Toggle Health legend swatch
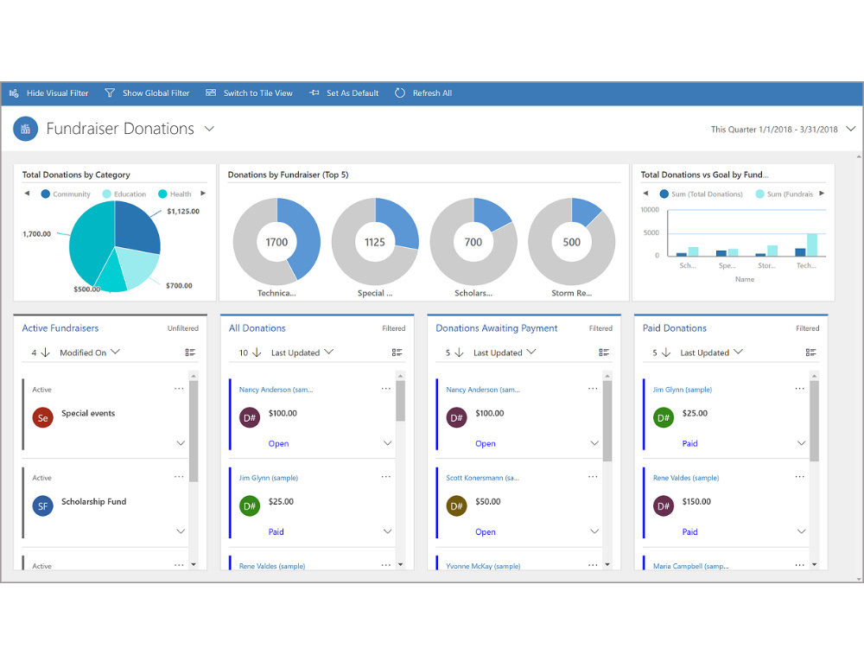Screen dimensions: 864x648 pyautogui.click(x=162, y=194)
